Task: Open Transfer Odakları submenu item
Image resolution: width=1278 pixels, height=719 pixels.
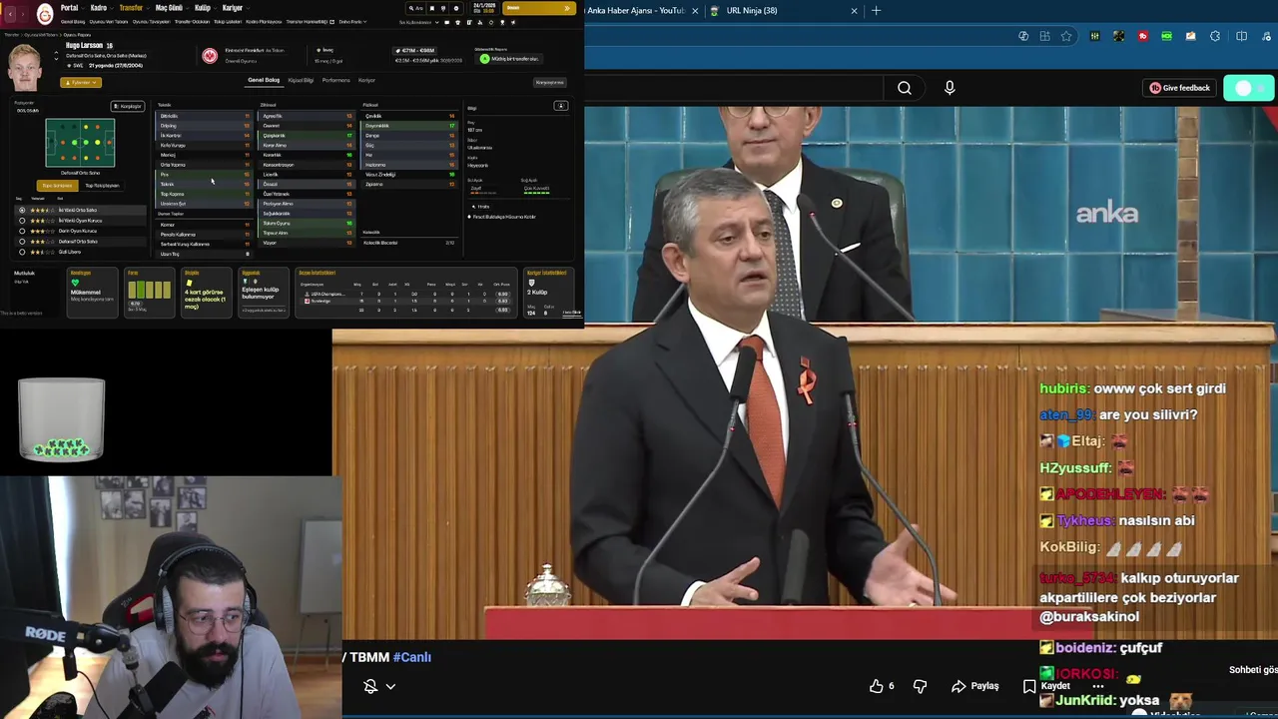Action: [193, 21]
